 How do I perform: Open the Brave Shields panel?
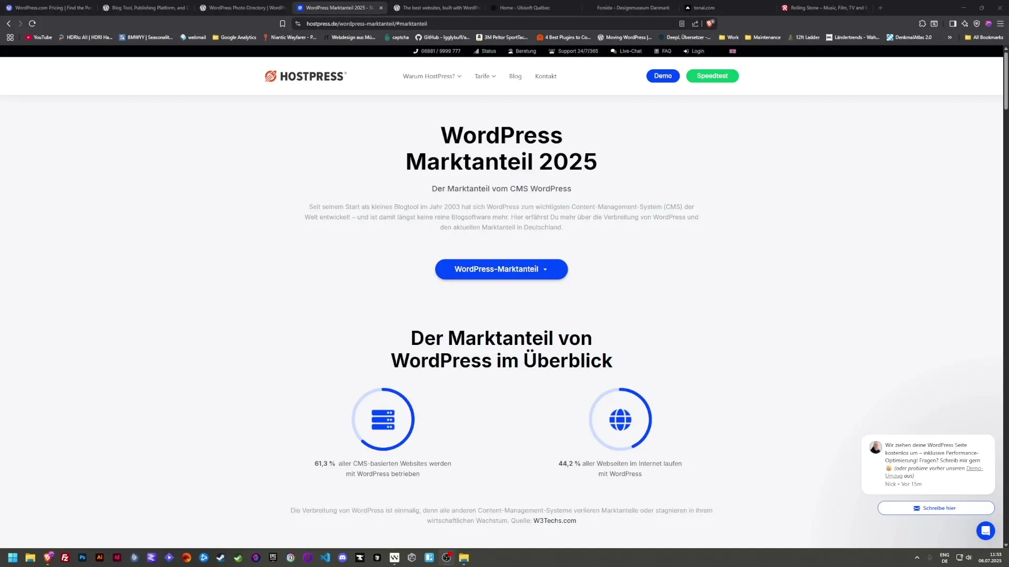(976, 24)
